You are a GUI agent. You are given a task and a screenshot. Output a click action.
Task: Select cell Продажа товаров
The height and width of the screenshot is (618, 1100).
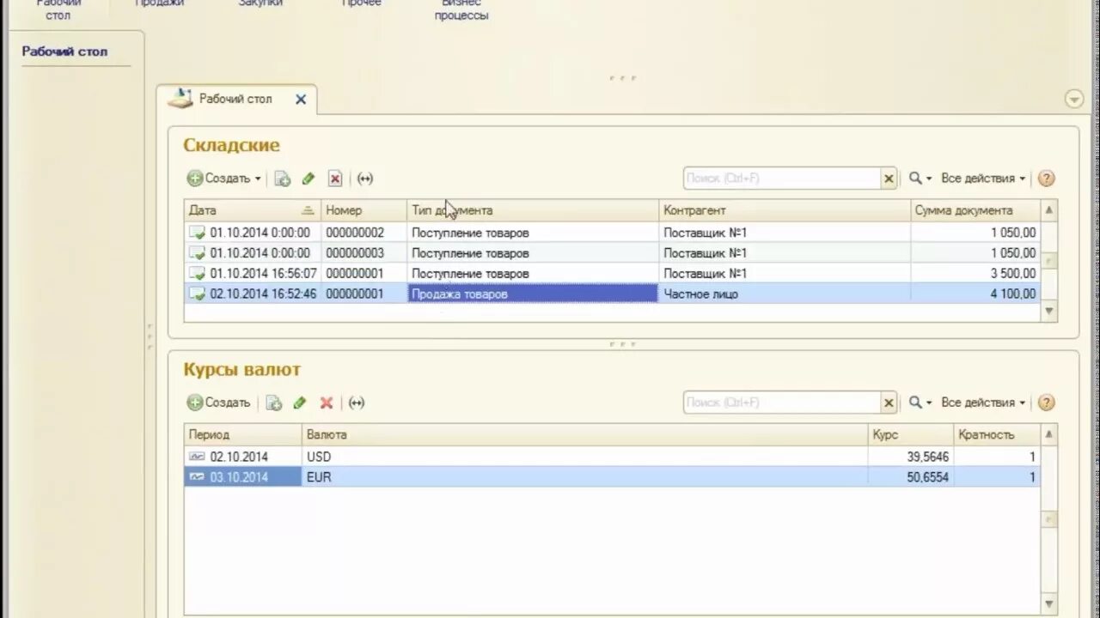click(x=533, y=294)
